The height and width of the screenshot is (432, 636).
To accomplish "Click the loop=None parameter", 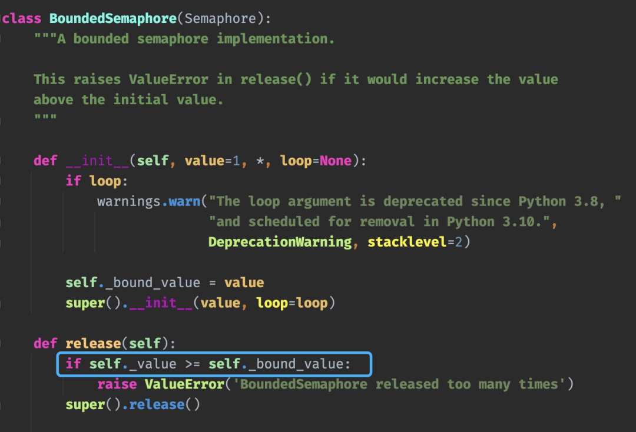I will point(315,161).
